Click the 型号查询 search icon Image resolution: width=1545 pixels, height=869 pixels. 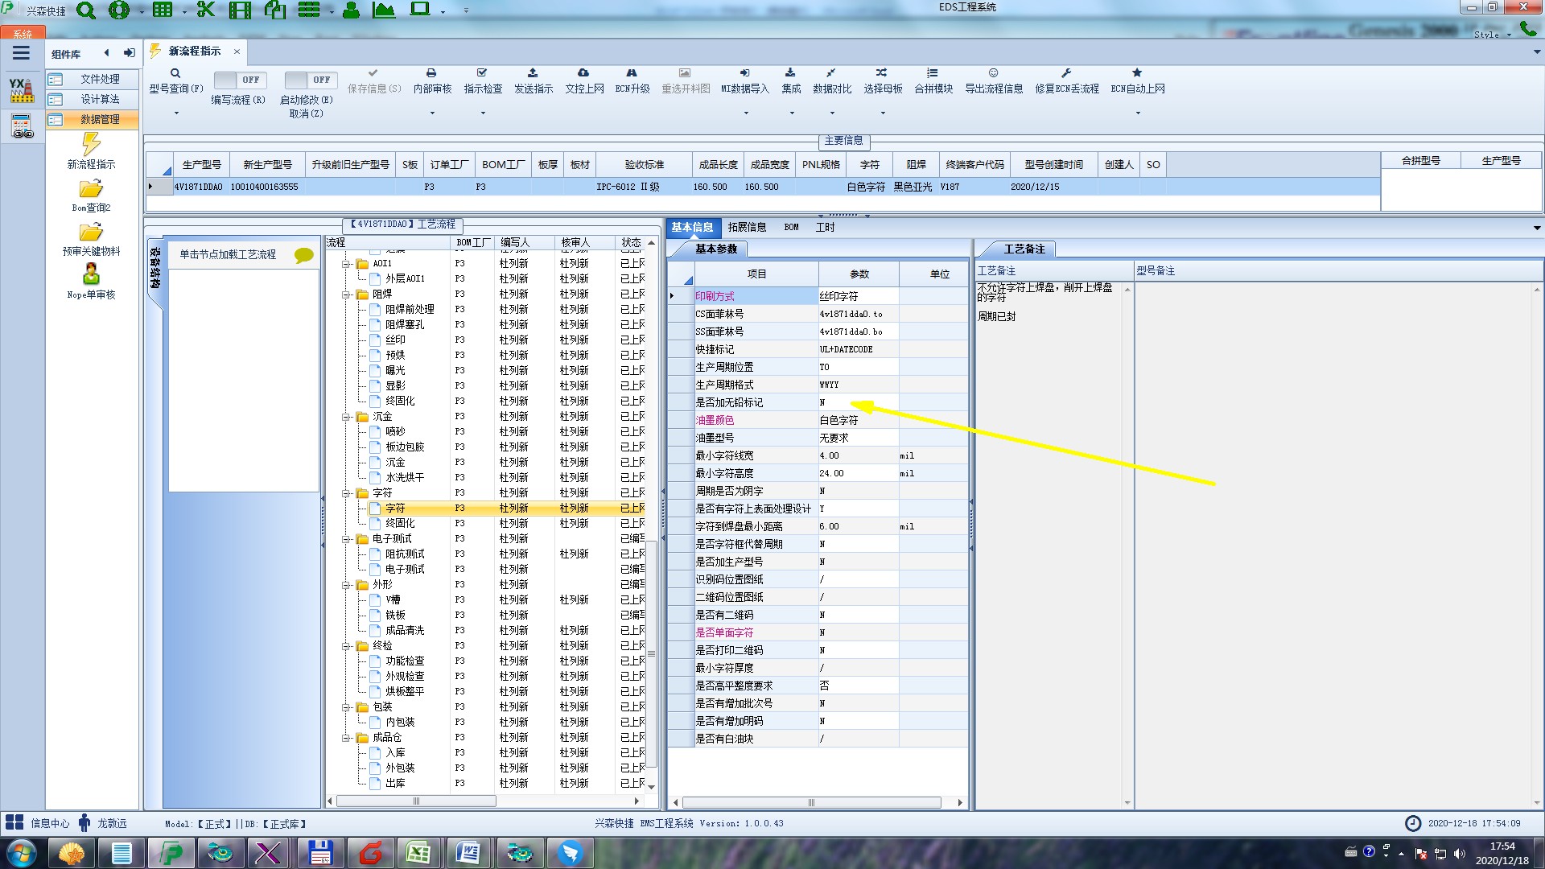click(x=175, y=73)
